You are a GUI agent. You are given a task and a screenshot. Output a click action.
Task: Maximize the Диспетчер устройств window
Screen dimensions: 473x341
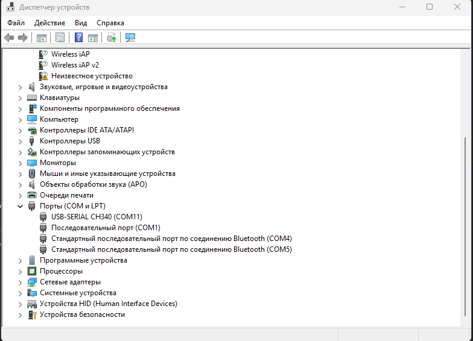(430, 7)
